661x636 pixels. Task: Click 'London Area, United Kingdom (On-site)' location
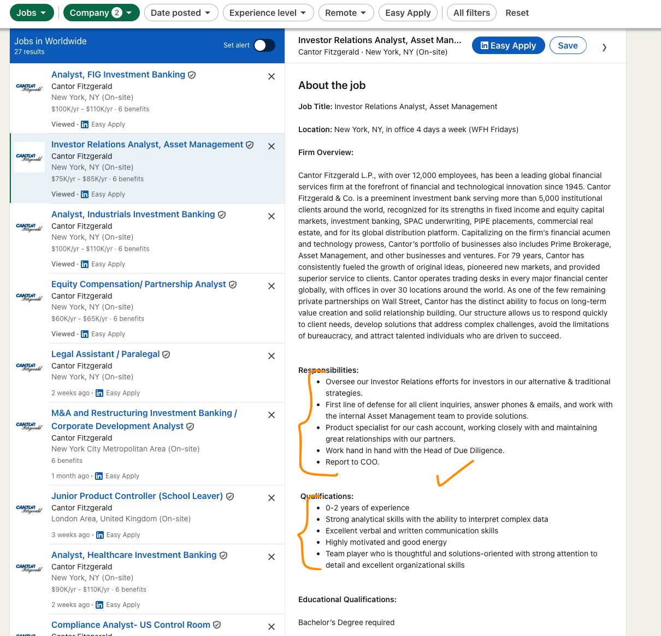point(121,519)
